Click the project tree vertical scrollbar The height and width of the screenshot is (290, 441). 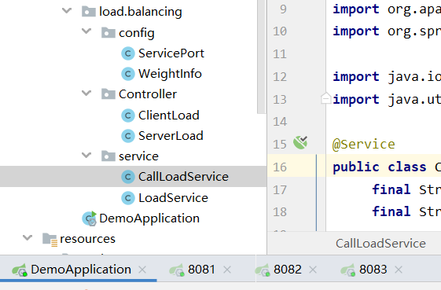point(261,57)
